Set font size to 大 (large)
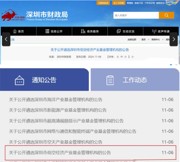Viewport: 180px width, 162px height. [x=118, y=57]
